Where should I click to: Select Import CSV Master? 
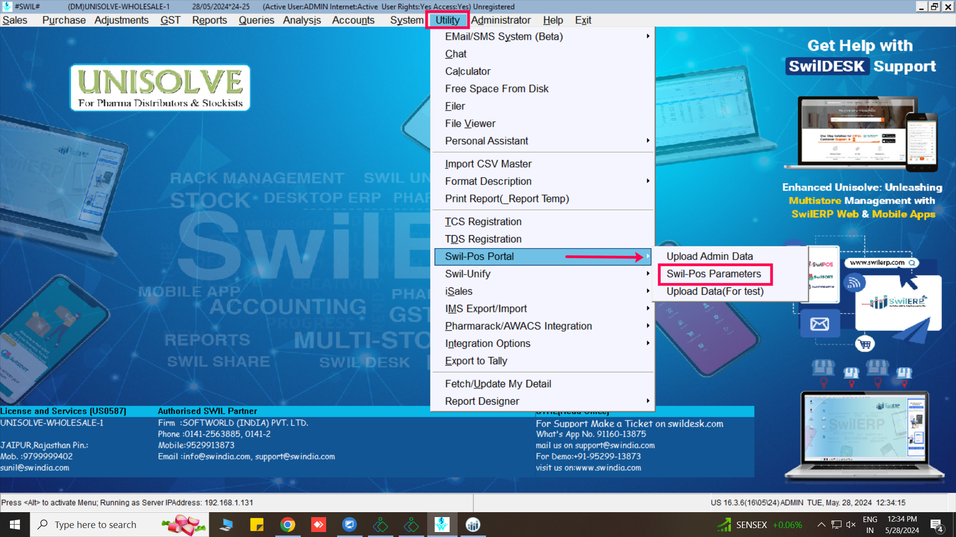tap(543, 164)
